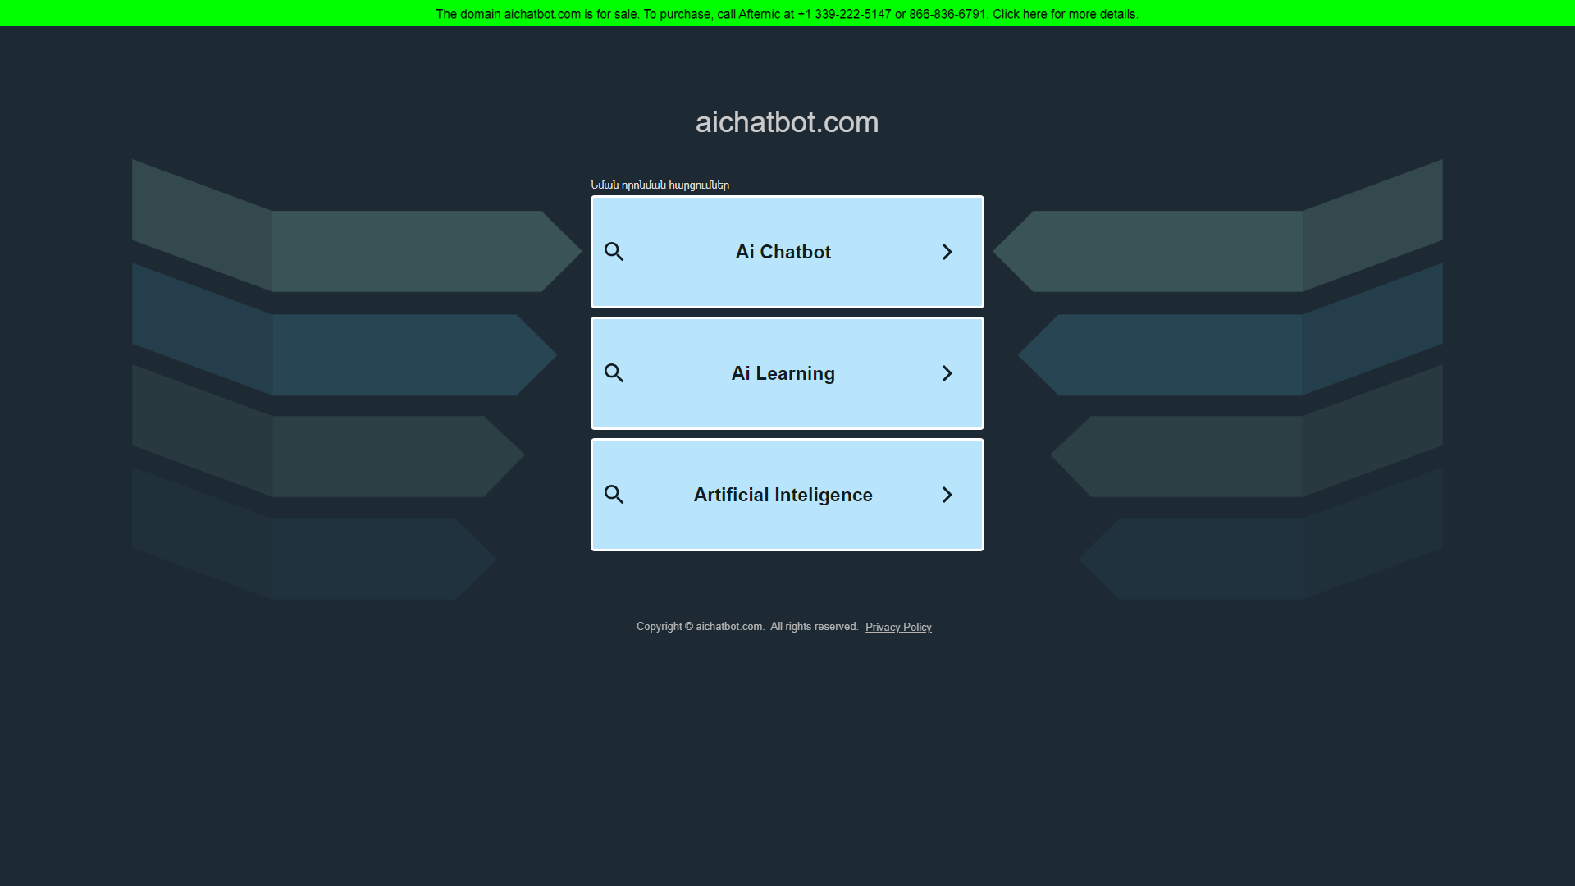
Task: Select the Artificial Inteligence menu item
Action: coord(787,495)
